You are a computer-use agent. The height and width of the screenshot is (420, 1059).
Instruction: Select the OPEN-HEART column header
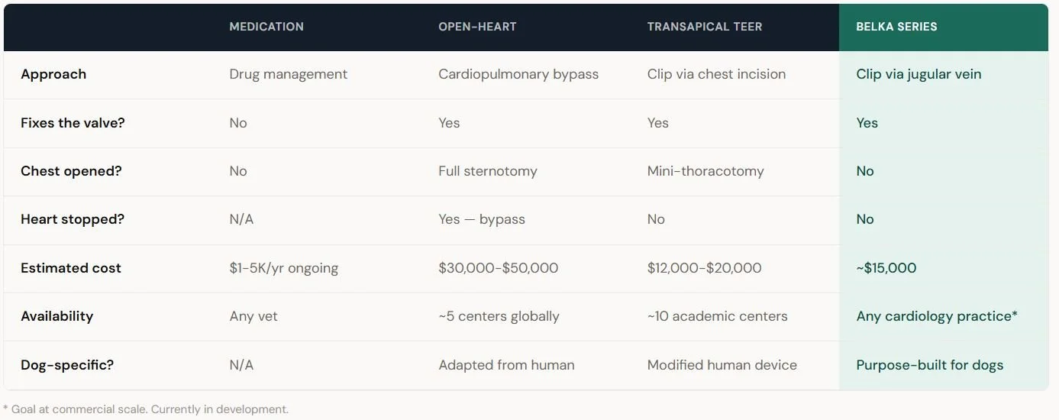[477, 27]
